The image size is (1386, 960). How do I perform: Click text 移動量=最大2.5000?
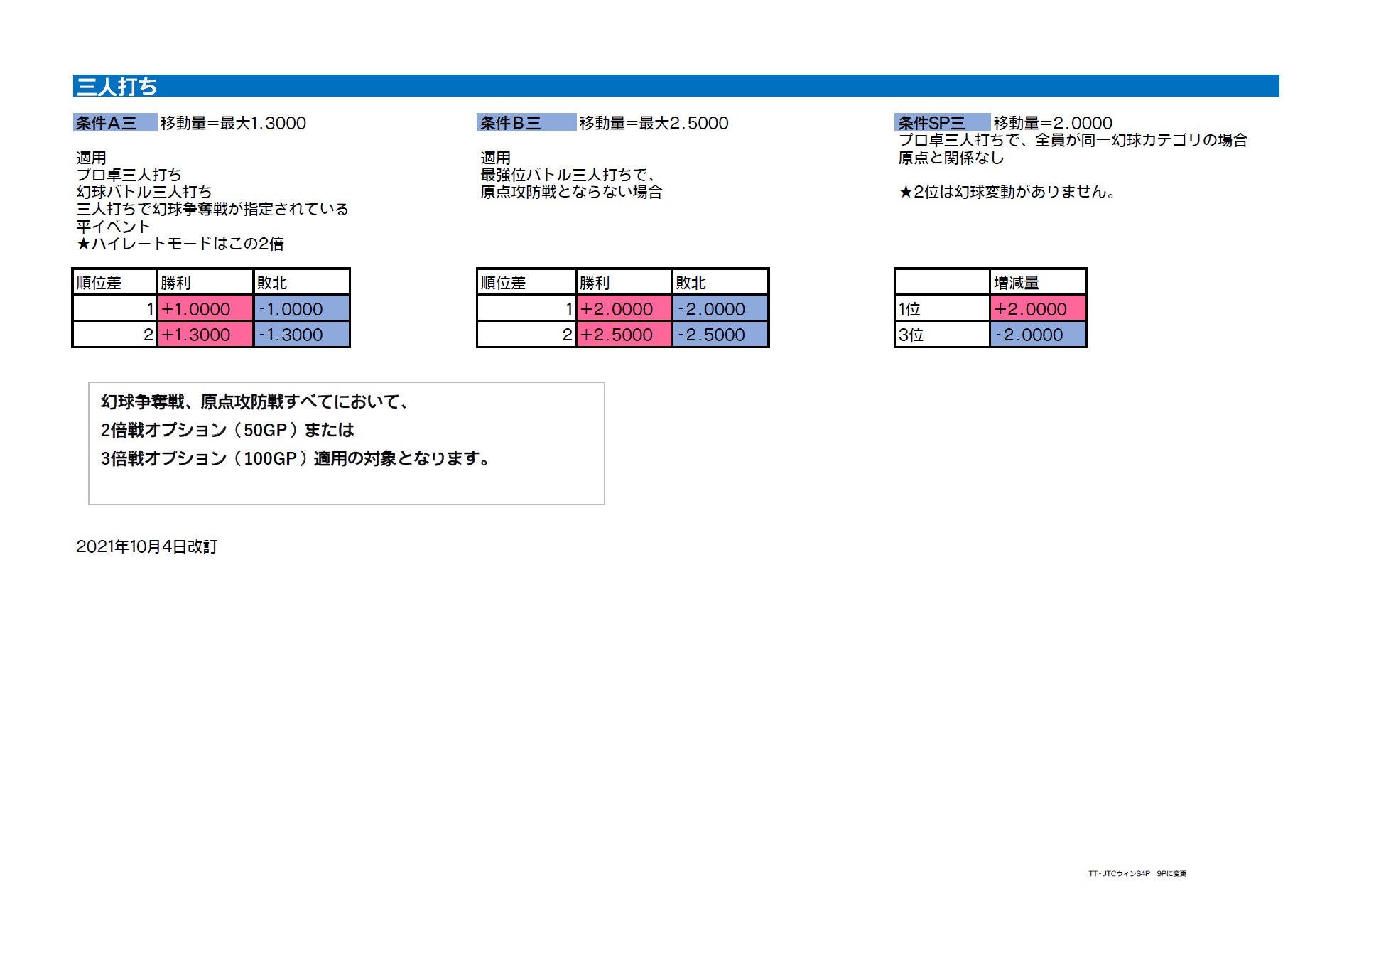tap(654, 123)
